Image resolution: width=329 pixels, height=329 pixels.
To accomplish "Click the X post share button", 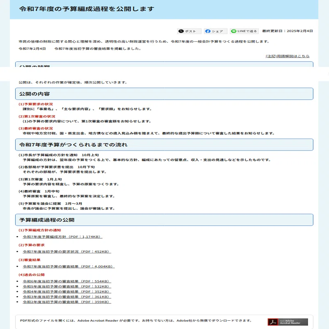I will click(189, 31).
